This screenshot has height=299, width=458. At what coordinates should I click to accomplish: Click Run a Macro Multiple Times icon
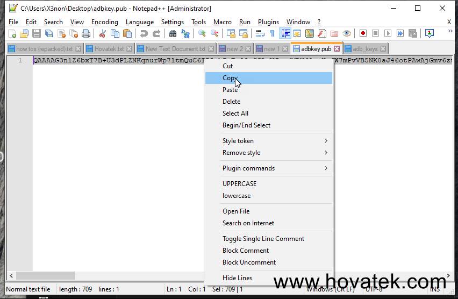[x=400, y=34]
